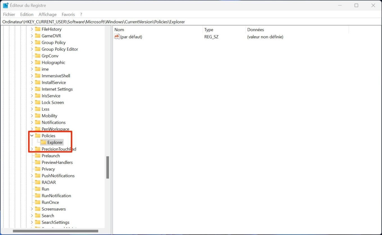Click the Search folder icon

[38, 216]
